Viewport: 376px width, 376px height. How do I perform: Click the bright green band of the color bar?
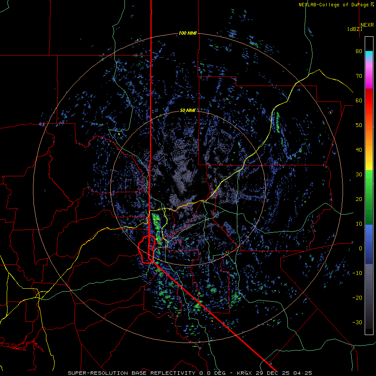pyautogui.click(x=369, y=179)
